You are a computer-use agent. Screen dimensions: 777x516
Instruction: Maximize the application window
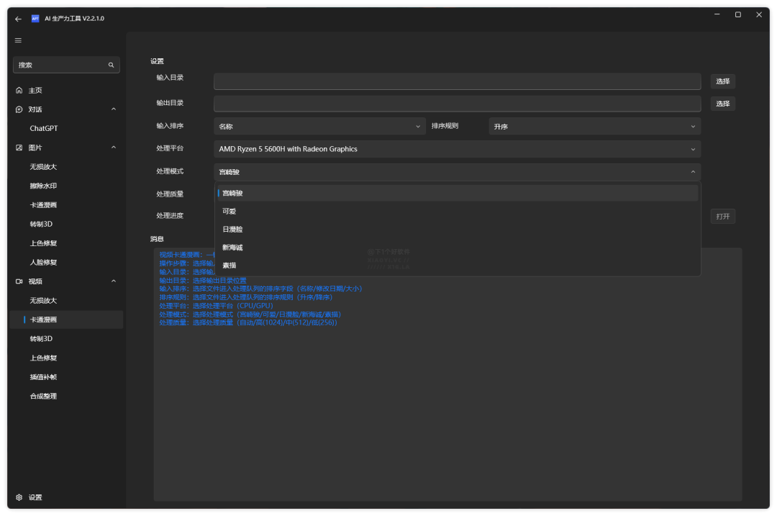click(738, 15)
